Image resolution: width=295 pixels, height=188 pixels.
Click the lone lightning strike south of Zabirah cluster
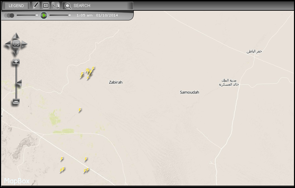click(x=80, y=110)
